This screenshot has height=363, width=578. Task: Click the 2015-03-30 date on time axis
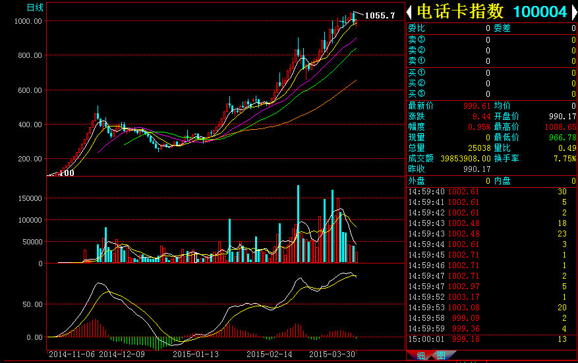click(x=332, y=354)
